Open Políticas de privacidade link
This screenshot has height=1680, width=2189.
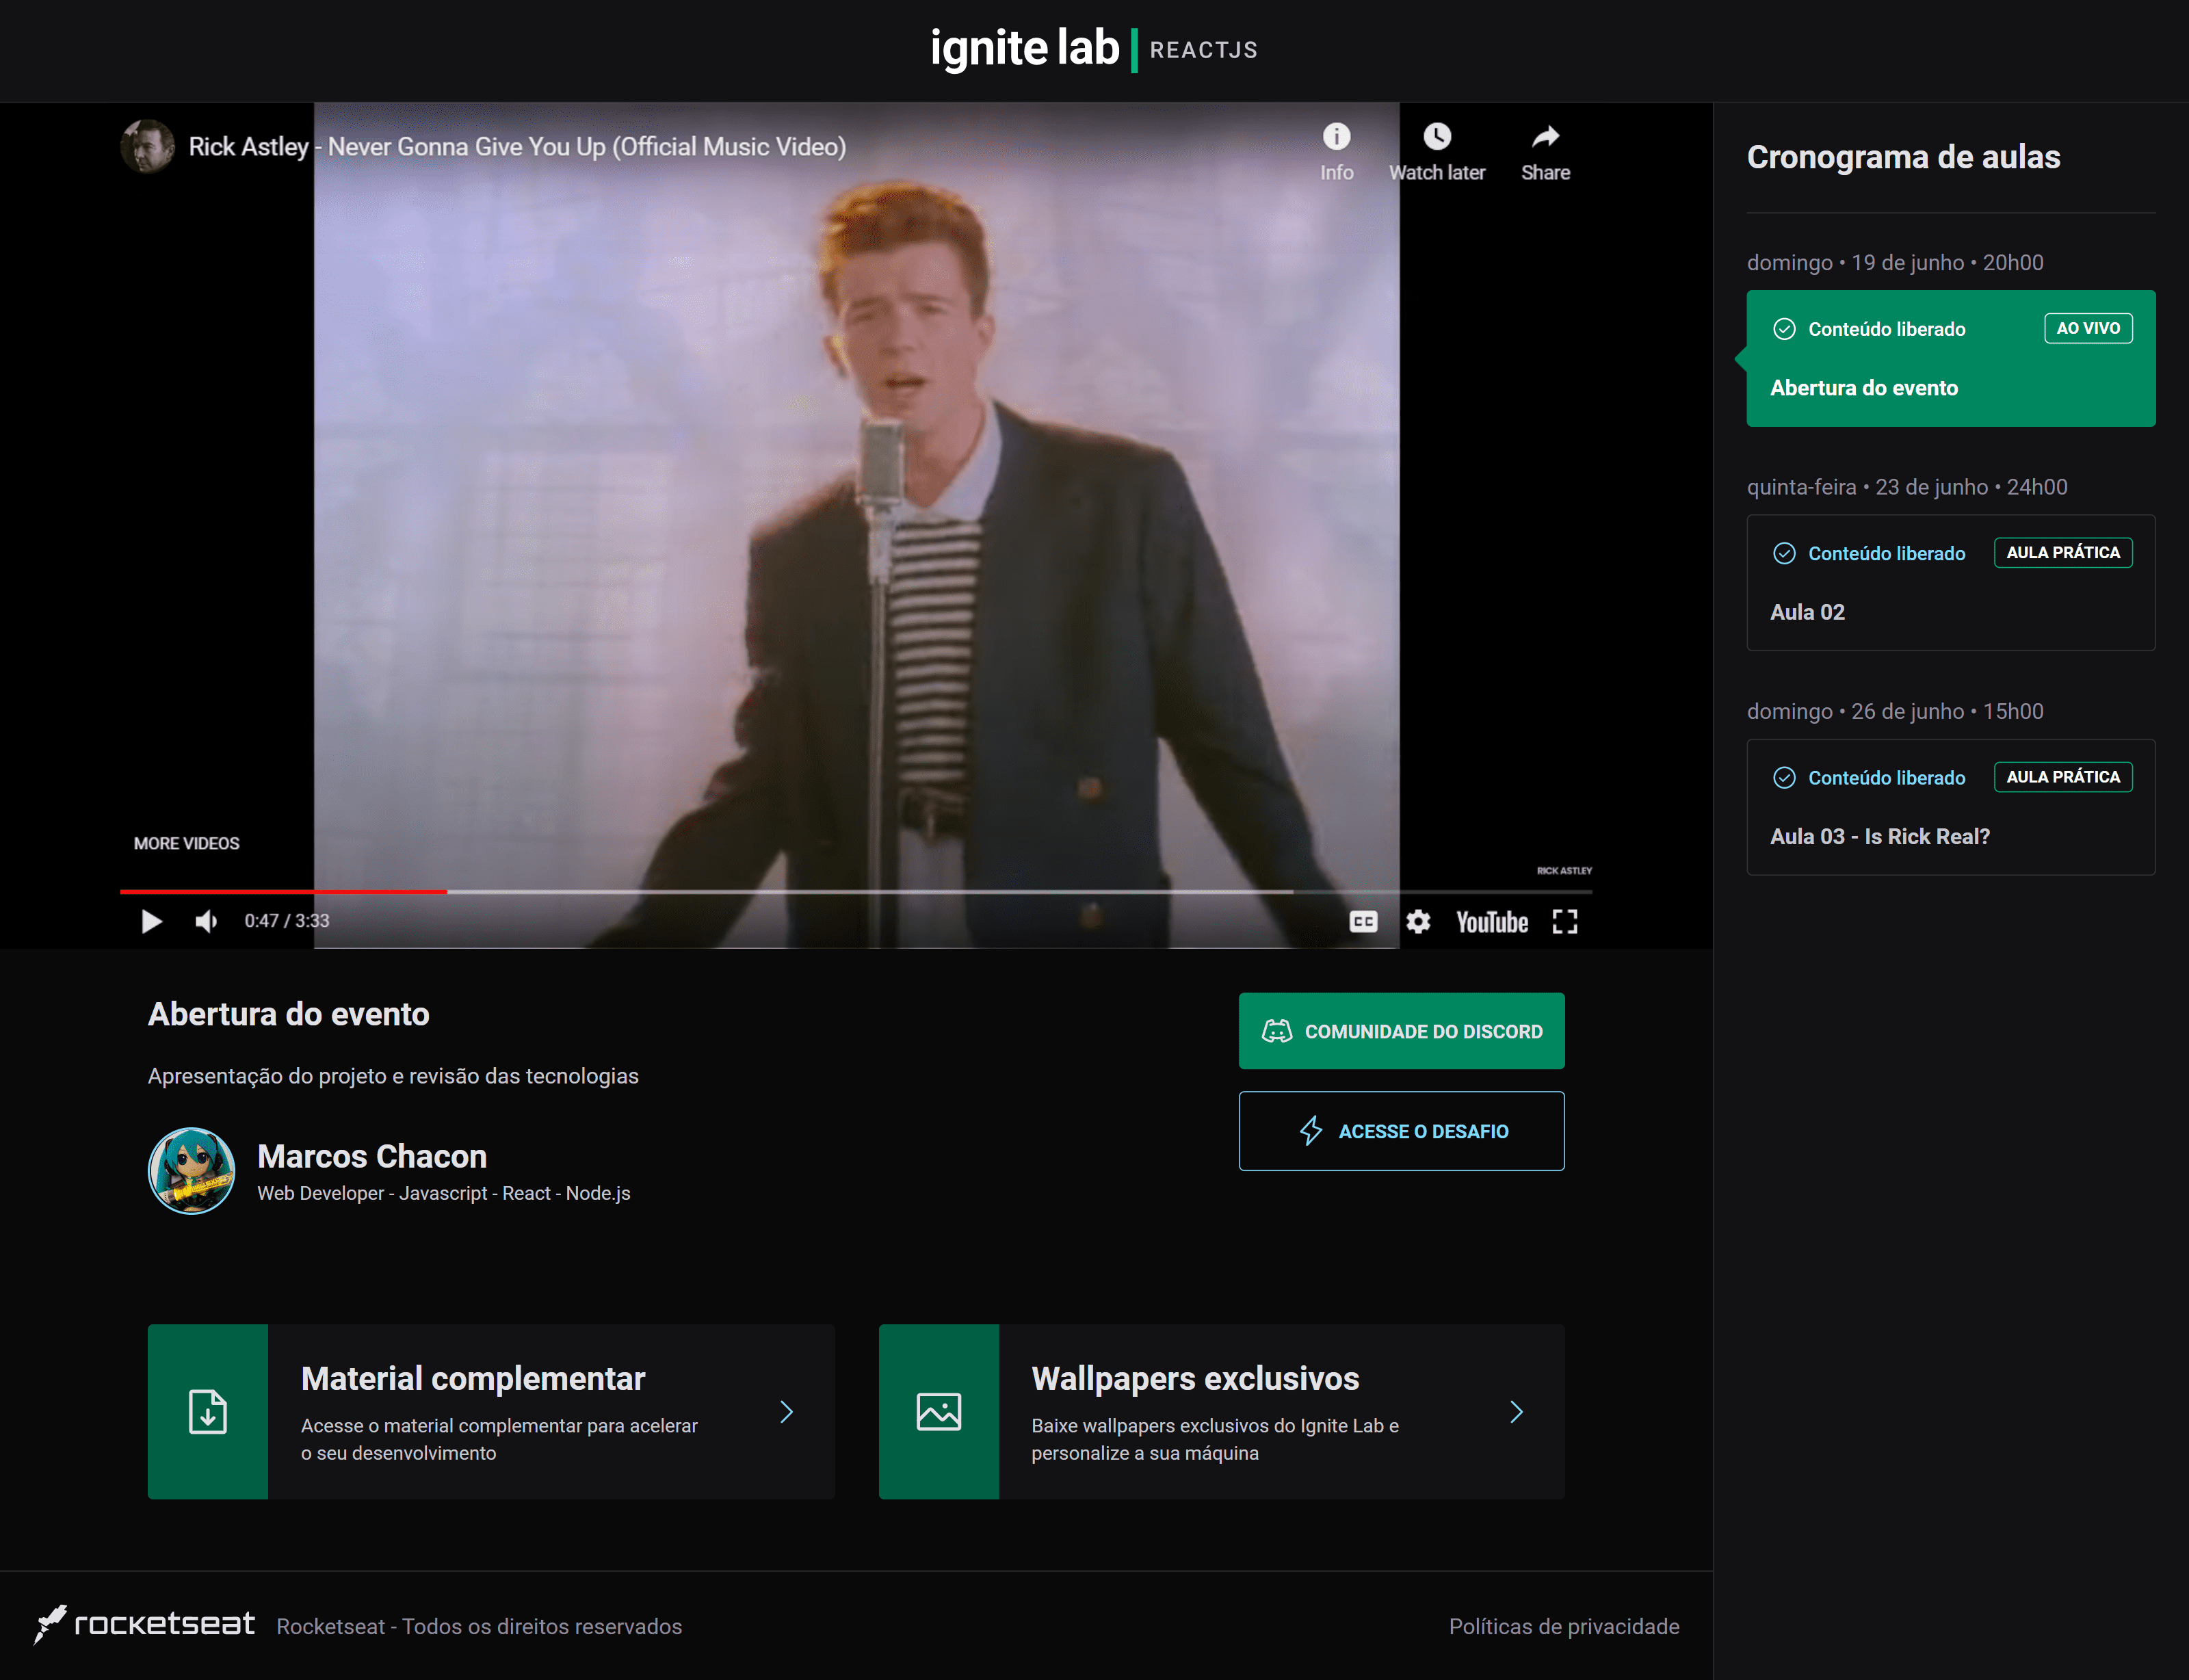1564,1626
